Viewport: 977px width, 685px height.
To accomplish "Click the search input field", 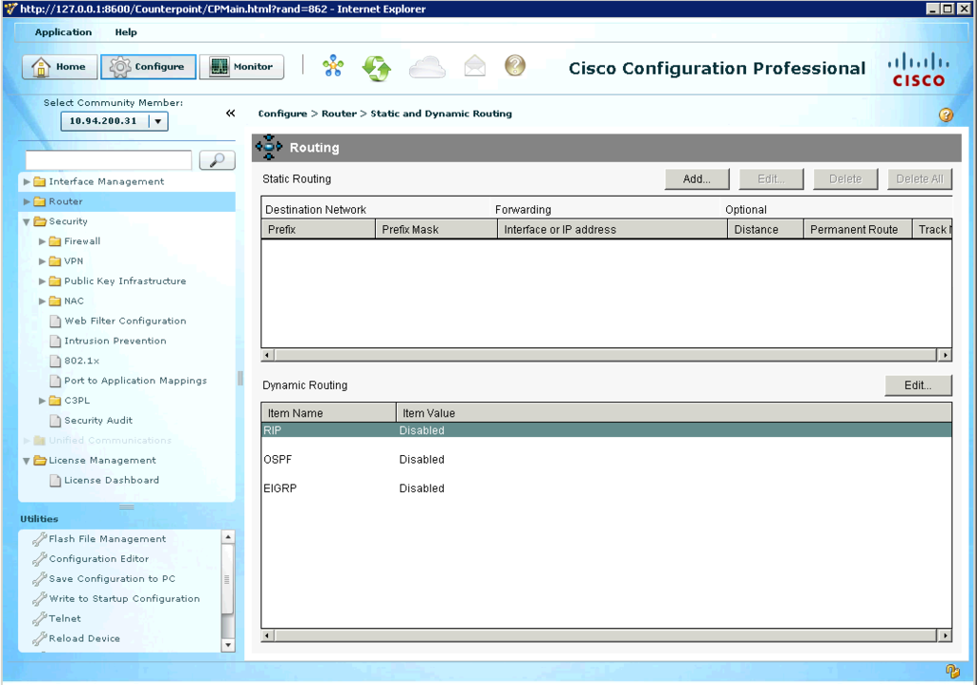I will coord(109,160).
